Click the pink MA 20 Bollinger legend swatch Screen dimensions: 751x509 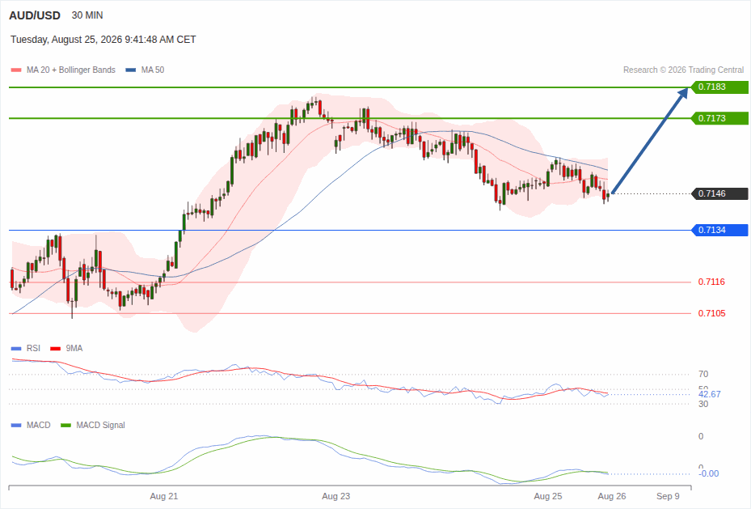click(16, 70)
